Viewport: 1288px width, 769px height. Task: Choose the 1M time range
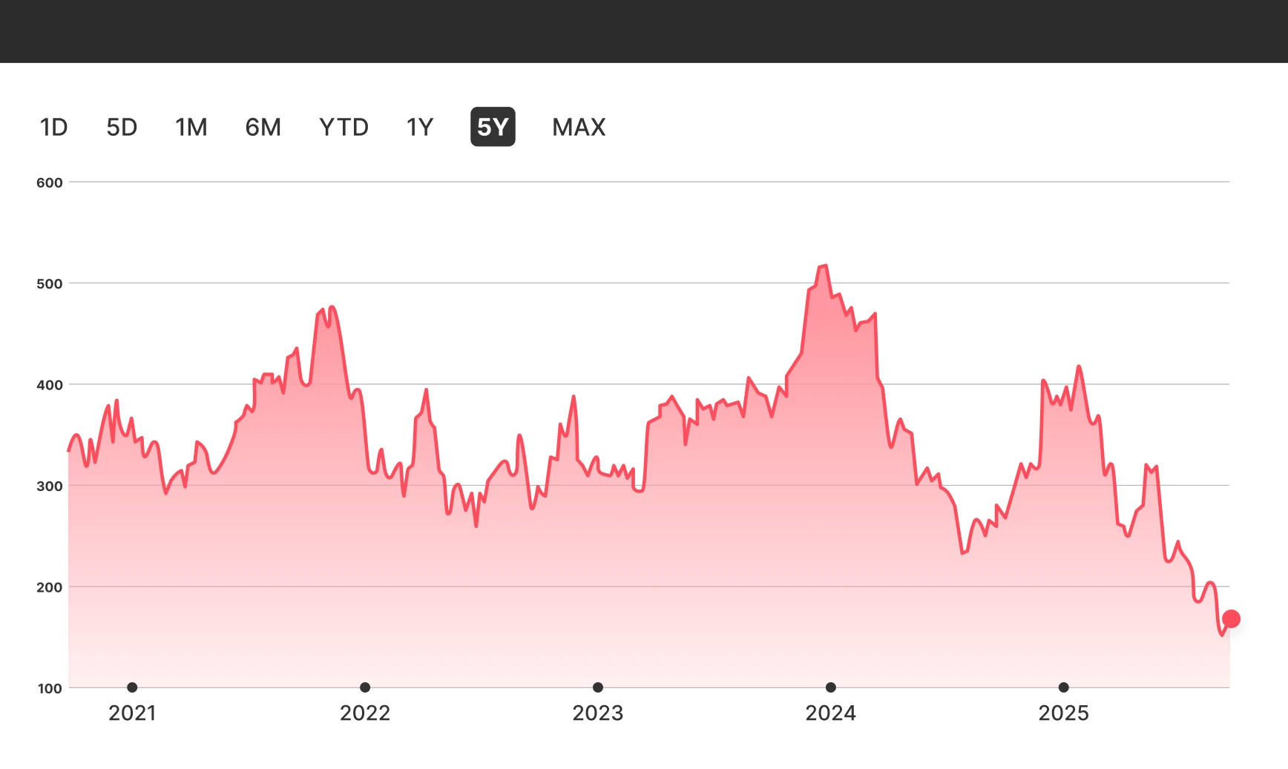[191, 128]
